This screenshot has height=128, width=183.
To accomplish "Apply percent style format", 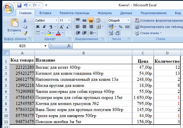I will (120, 27).
